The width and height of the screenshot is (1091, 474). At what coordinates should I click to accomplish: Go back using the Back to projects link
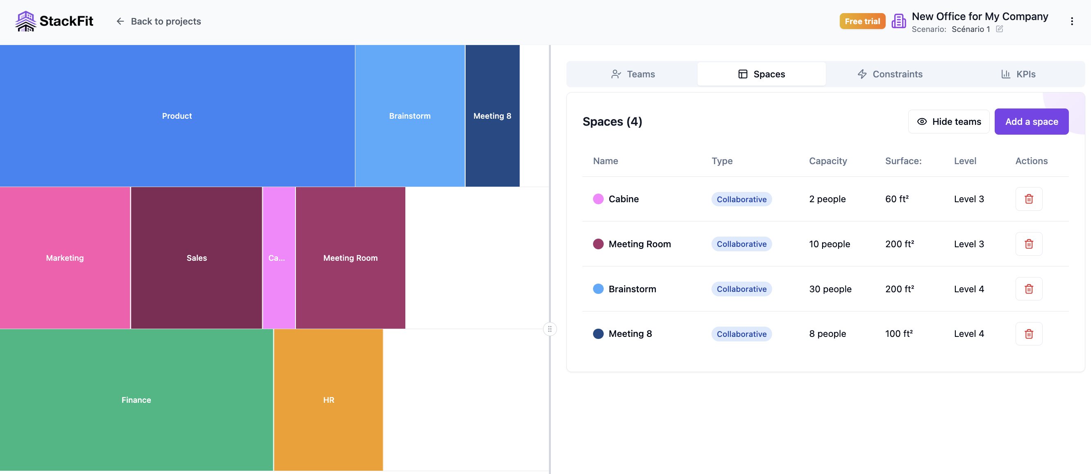tap(166, 21)
